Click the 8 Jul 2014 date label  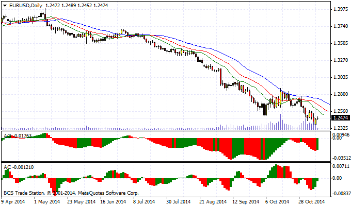(144, 202)
